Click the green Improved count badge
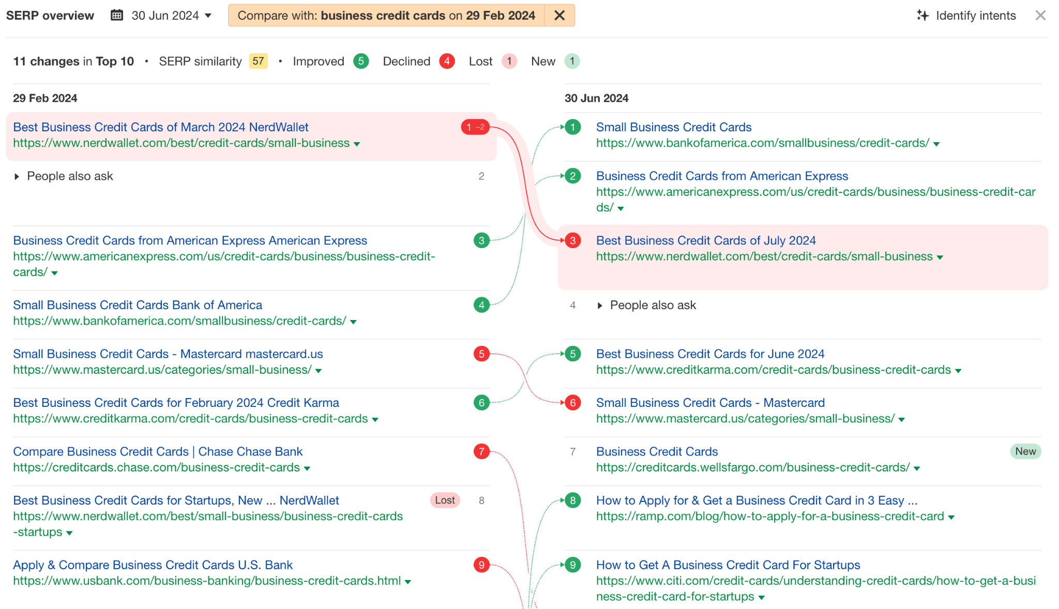Screen dimensions: 1059x609 (x=361, y=61)
